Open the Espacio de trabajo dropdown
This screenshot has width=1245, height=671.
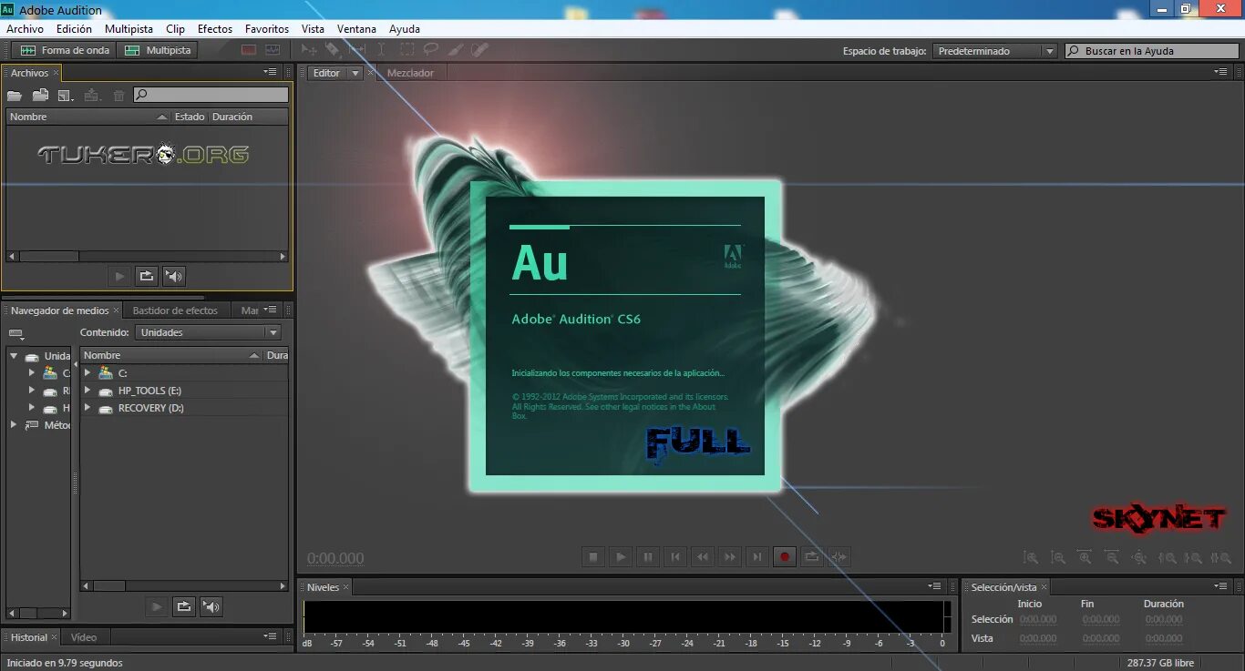coord(994,51)
